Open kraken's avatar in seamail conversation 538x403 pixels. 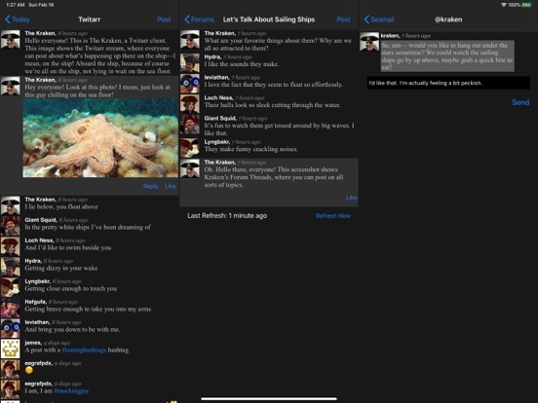pyautogui.click(x=369, y=42)
